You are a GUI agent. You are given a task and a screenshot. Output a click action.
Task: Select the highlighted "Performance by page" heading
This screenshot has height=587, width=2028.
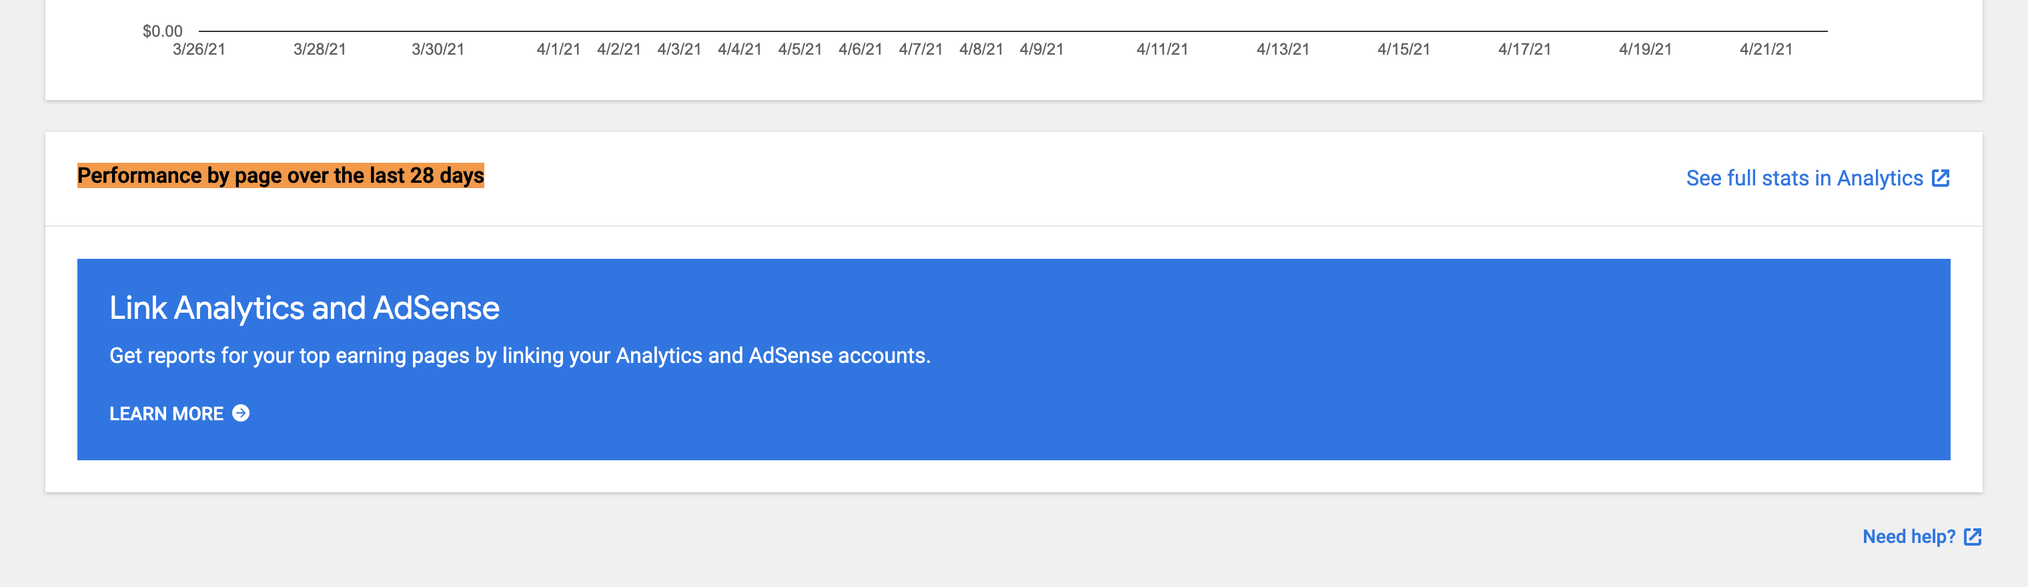click(x=281, y=176)
